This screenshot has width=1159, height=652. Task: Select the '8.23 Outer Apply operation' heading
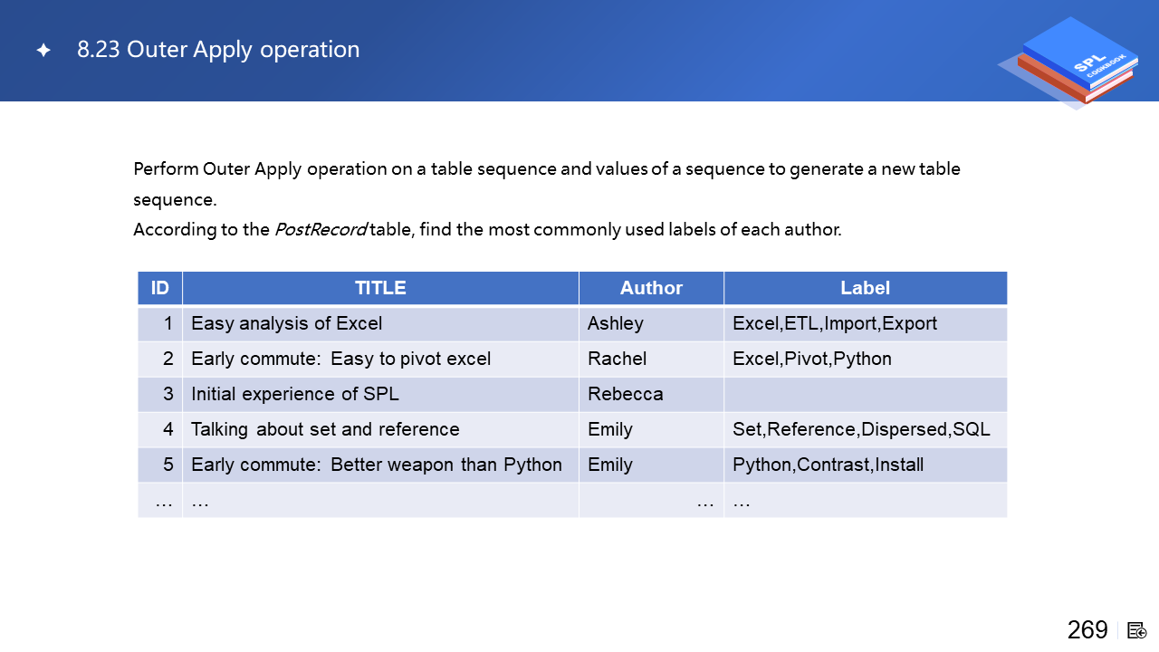pyautogui.click(x=218, y=49)
